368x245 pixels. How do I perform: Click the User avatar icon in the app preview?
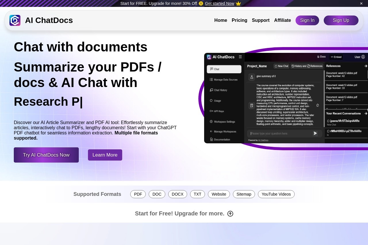coord(363,57)
